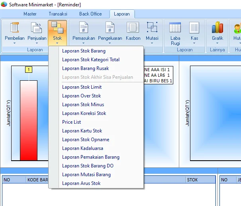Click the Stok ribbon icon

pos(57,27)
